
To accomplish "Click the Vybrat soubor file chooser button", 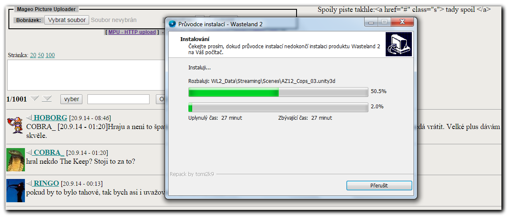I will (x=67, y=20).
